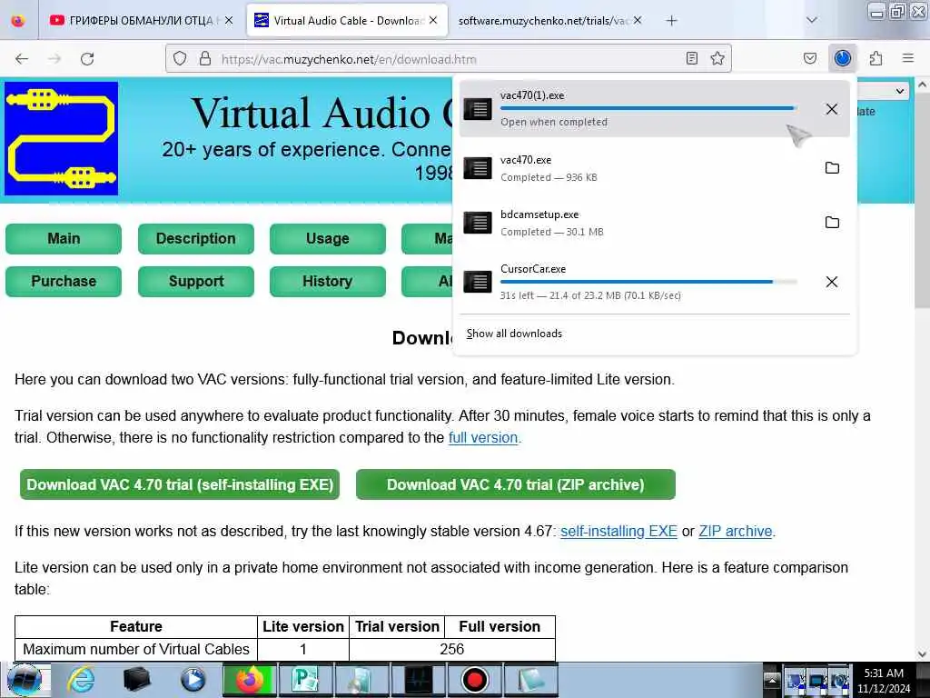This screenshot has width=930, height=698.
Task: Open the Purchase page button
Action: coord(64,282)
